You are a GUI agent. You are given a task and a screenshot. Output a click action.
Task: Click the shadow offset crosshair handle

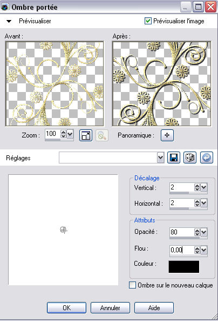click(64, 230)
